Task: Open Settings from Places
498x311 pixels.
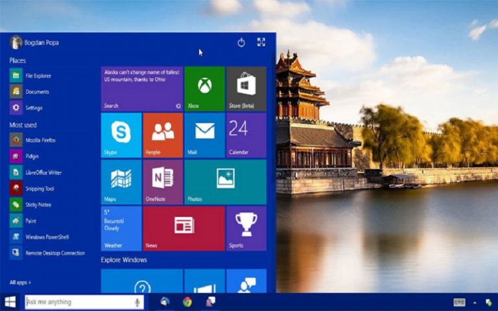Action: click(x=26, y=108)
